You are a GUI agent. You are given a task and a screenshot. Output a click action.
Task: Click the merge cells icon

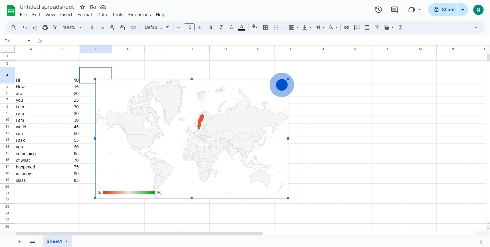276,27
